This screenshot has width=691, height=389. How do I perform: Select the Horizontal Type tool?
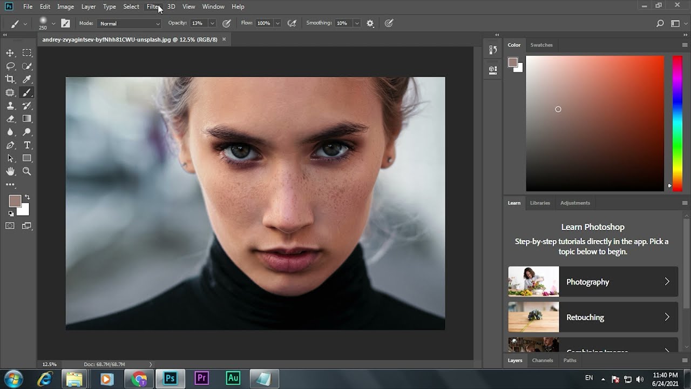point(27,145)
